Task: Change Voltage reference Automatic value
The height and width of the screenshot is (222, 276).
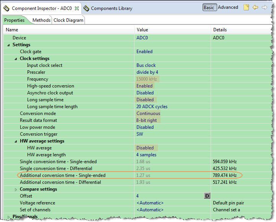Action: (150, 203)
